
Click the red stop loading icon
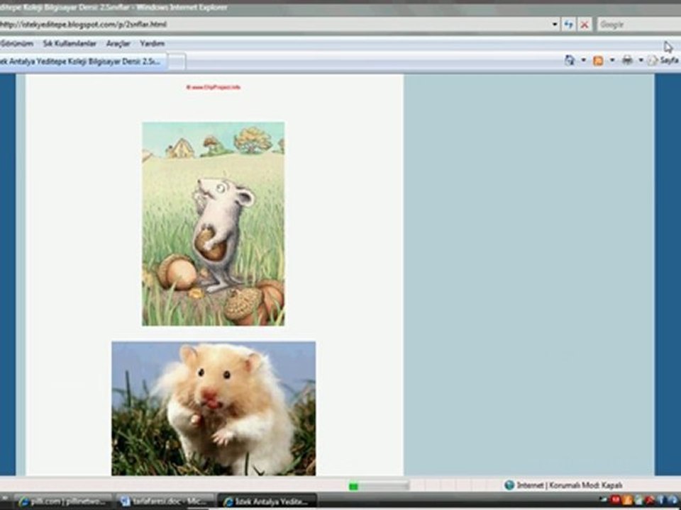pos(585,25)
